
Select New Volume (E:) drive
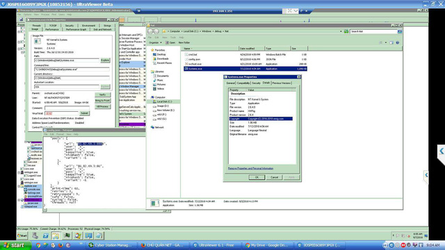click(x=165, y=110)
